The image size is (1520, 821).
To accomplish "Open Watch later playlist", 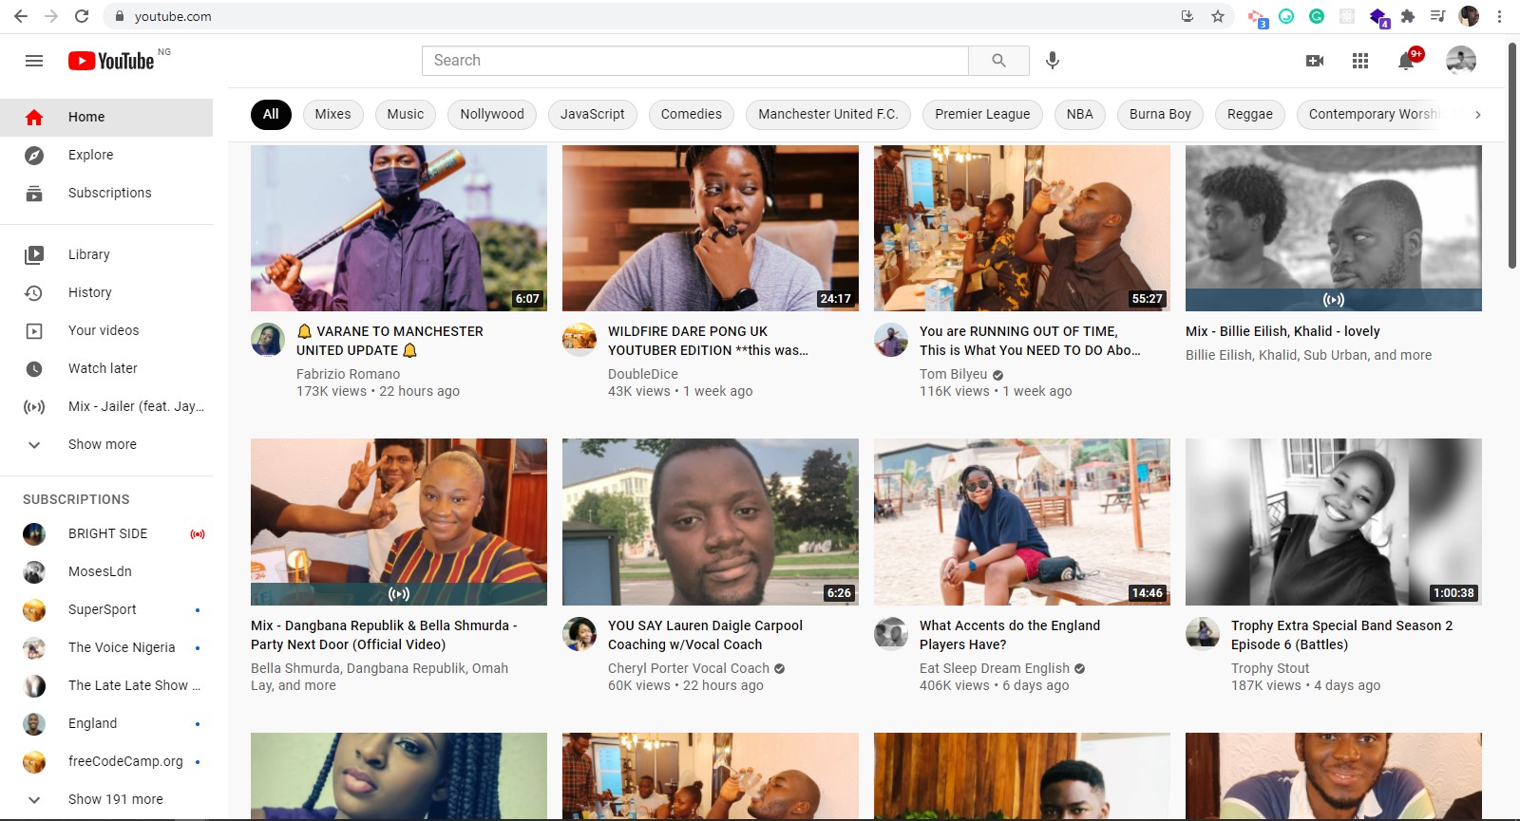I will tap(106, 368).
